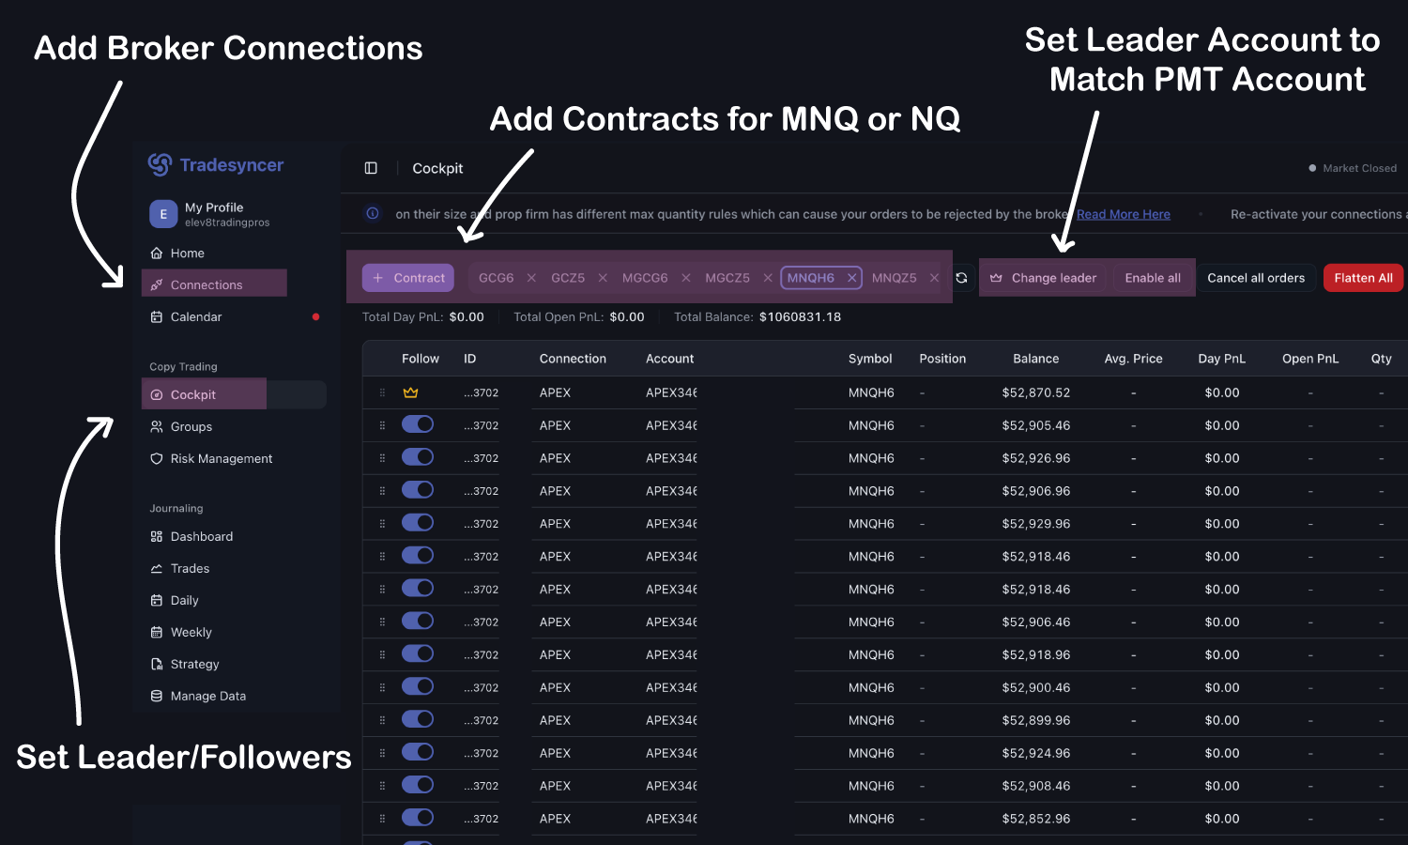Click the info icon in the notification bar
The width and height of the screenshot is (1408, 845).
[x=373, y=213]
